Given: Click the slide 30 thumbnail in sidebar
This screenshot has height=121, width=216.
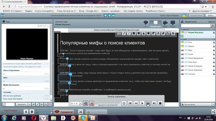Looking at the screenshot, I should click(64, 78).
